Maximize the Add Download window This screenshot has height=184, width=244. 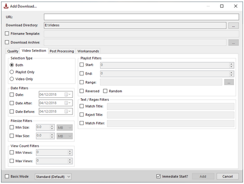pyautogui.click(x=222, y=6)
